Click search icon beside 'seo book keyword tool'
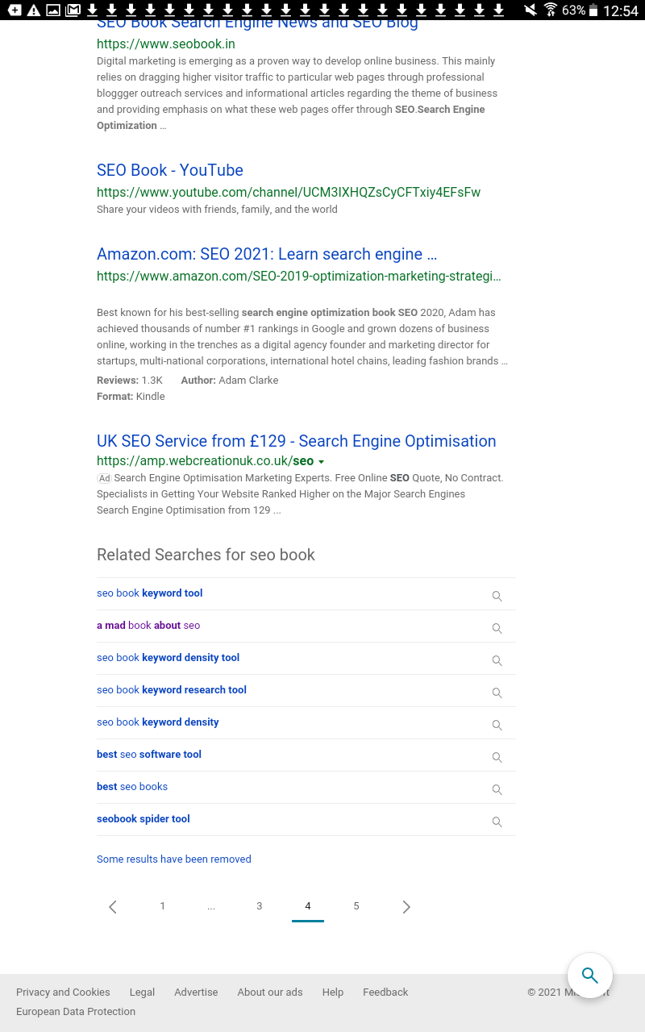 497,596
